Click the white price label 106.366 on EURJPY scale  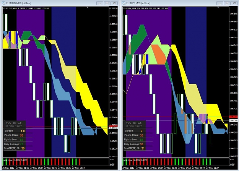pyautogui.click(x=234, y=121)
